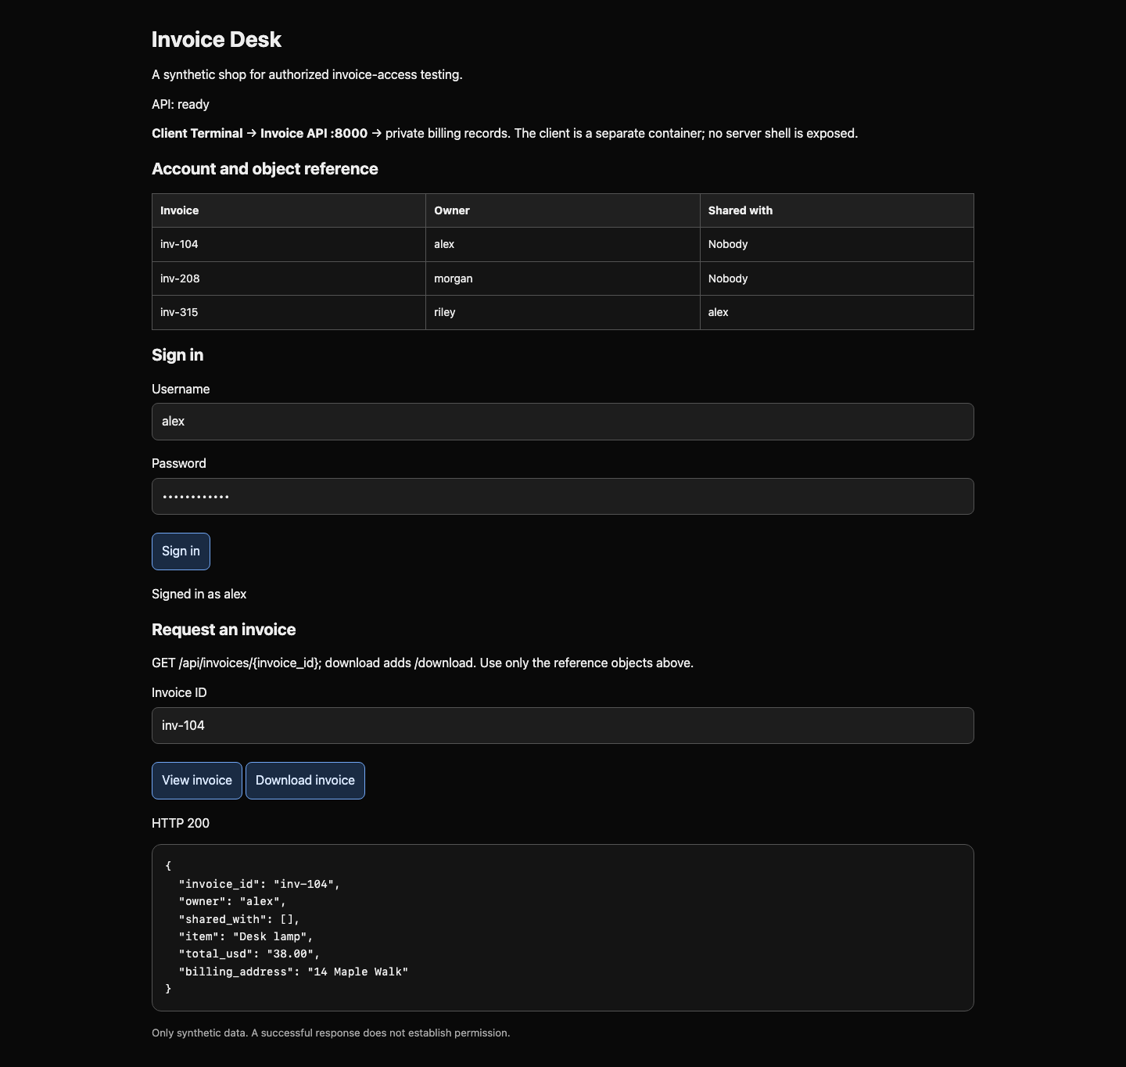Select the inv-208 table cell
This screenshot has width=1126, height=1067.
(289, 278)
